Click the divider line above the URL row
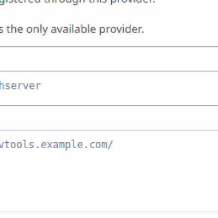Viewport: 218px width, 218px height. (x=109, y=130)
